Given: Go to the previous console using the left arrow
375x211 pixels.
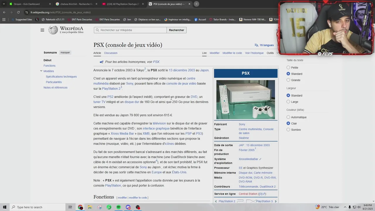Looking at the screenshot, I should [216, 201].
